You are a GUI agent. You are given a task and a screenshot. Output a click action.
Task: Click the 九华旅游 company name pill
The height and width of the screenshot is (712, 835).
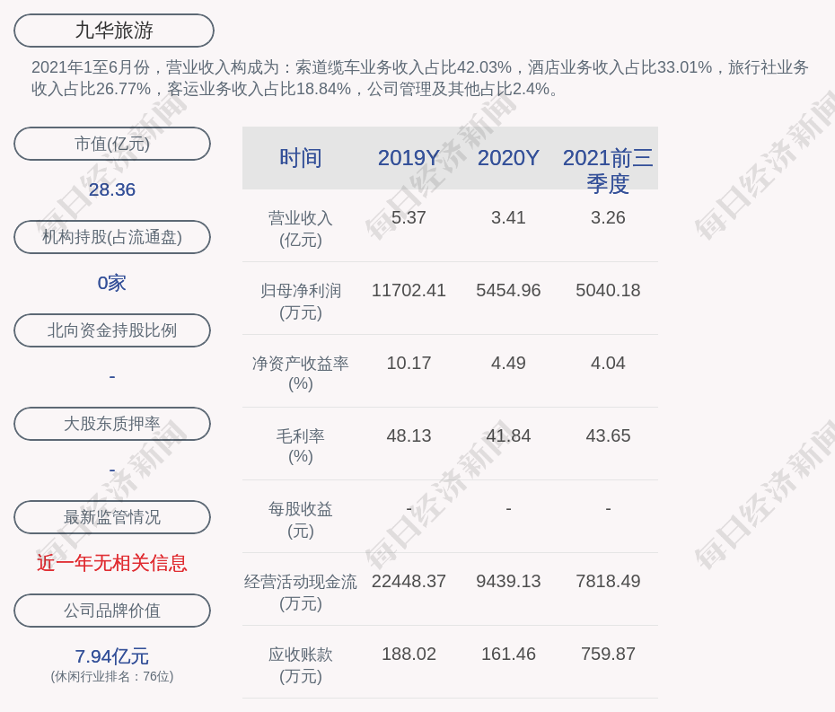[114, 31]
